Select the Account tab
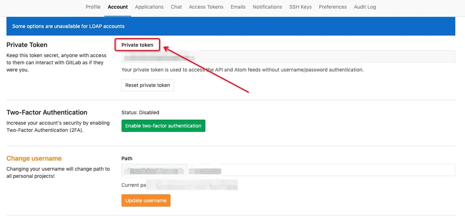This screenshot has width=465, height=217. point(118,7)
